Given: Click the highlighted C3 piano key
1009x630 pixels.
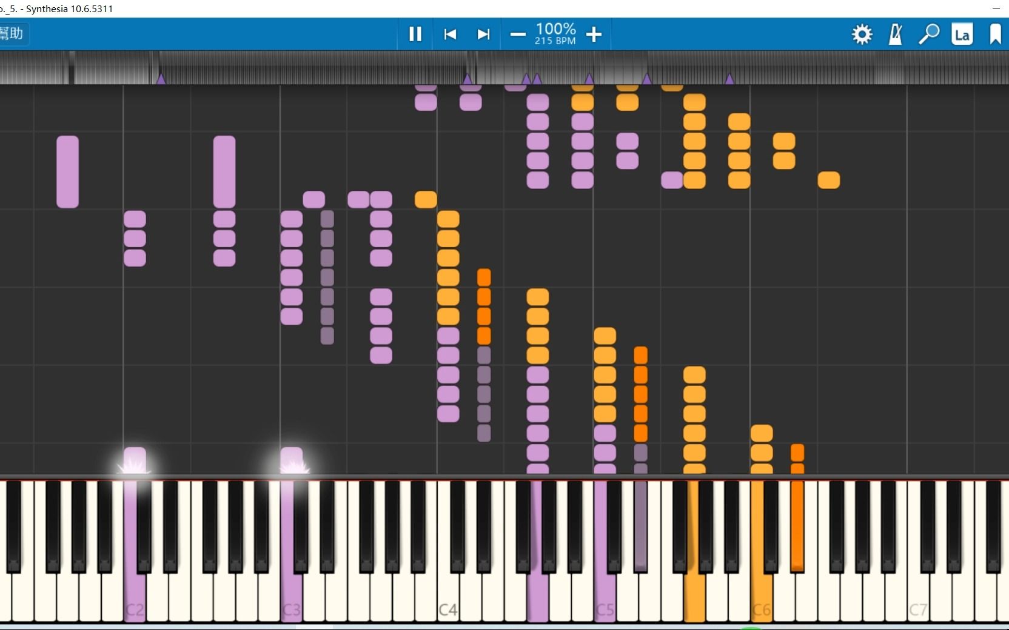Looking at the screenshot, I should (x=291, y=594).
